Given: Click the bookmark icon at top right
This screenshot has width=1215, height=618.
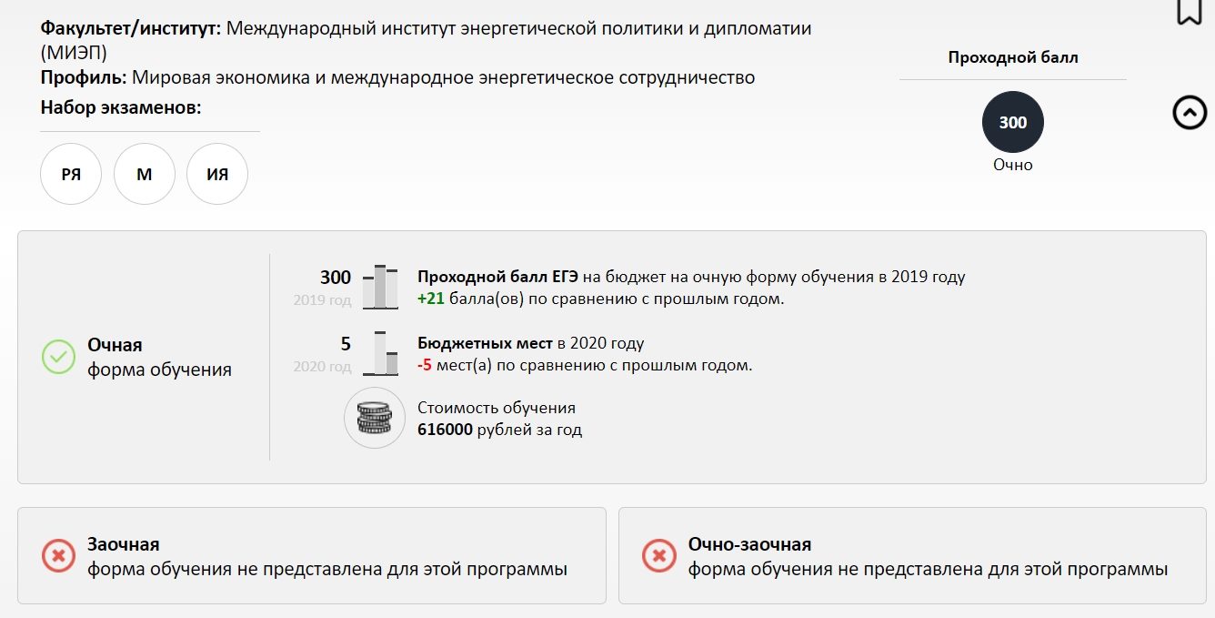Looking at the screenshot, I should [1189, 11].
